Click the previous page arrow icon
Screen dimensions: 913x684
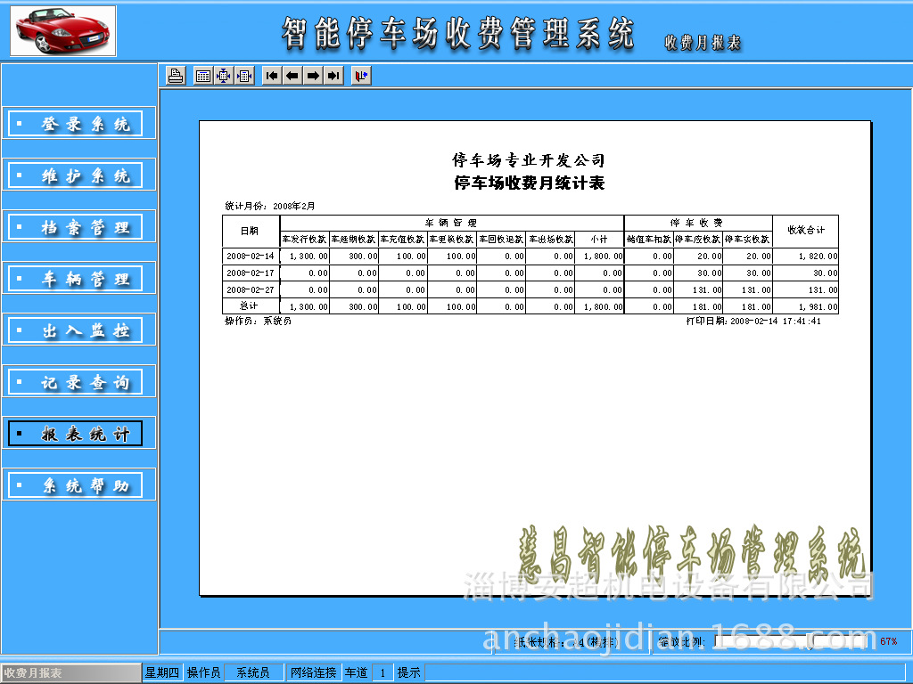[x=292, y=76]
